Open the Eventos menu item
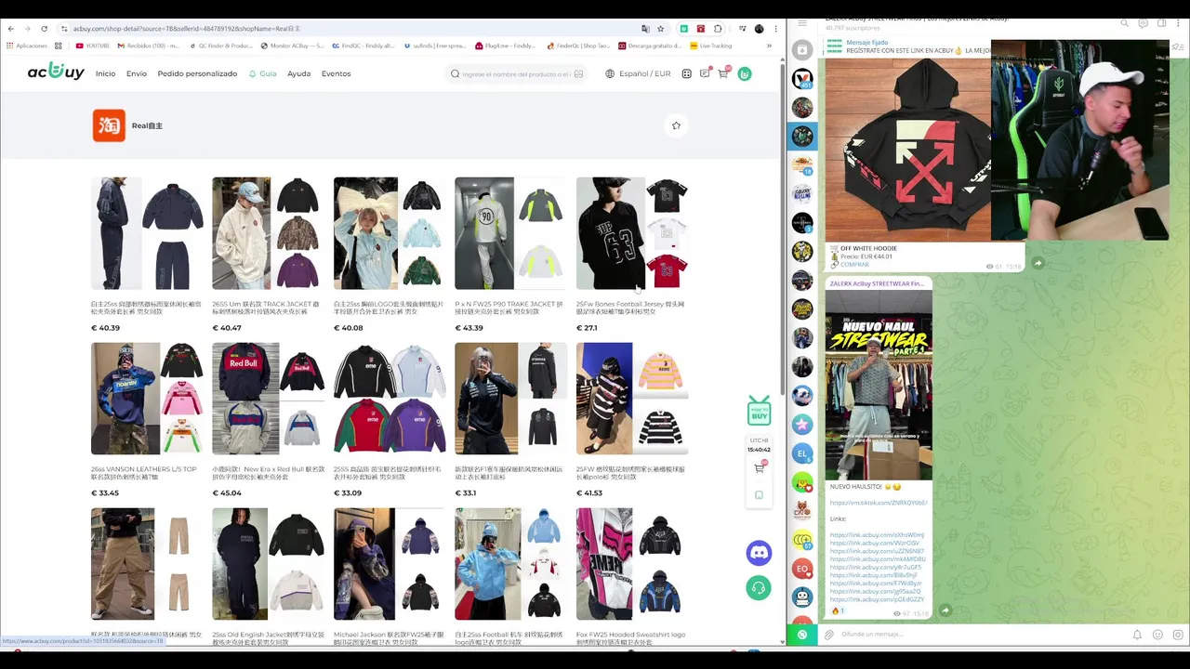Viewport: 1190px width, 669px height. coord(336,73)
